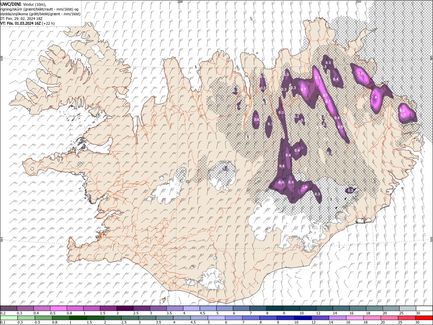
Task: Pick the snow legend swatch labeled 0.3
Action: pos(25,308)
